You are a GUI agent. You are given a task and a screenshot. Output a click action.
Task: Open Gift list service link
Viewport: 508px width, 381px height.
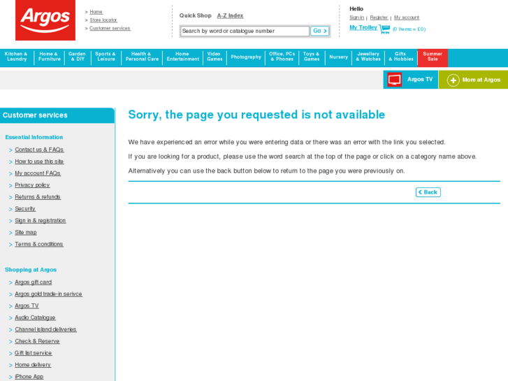click(33, 353)
